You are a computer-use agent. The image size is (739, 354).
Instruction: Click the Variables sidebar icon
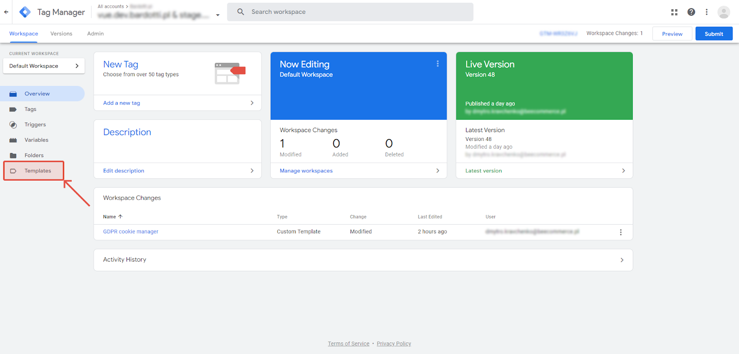(x=13, y=140)
